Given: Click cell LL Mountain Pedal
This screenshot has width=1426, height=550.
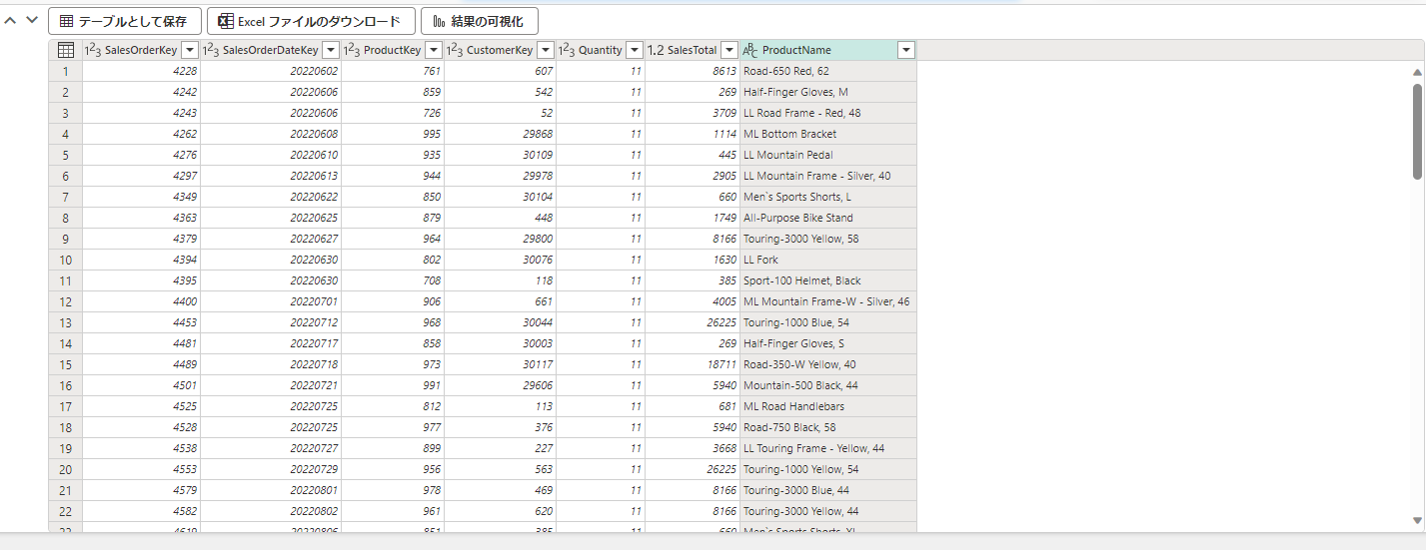Looking at the screenshot, I should point(827,155).
